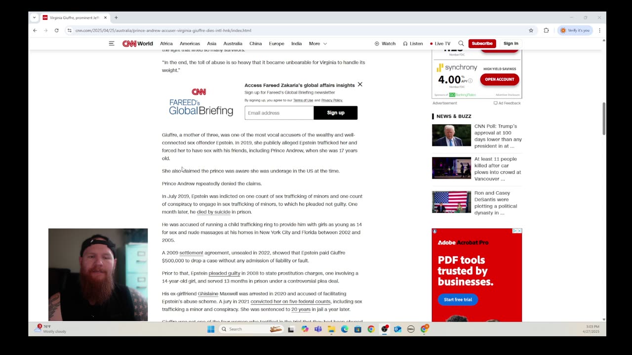
Task: Open Windows Start menu
Action: (211, 329)
